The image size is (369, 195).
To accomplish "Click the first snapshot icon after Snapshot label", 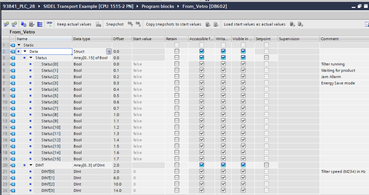I will pyautogui.click(x=130, y=24).
